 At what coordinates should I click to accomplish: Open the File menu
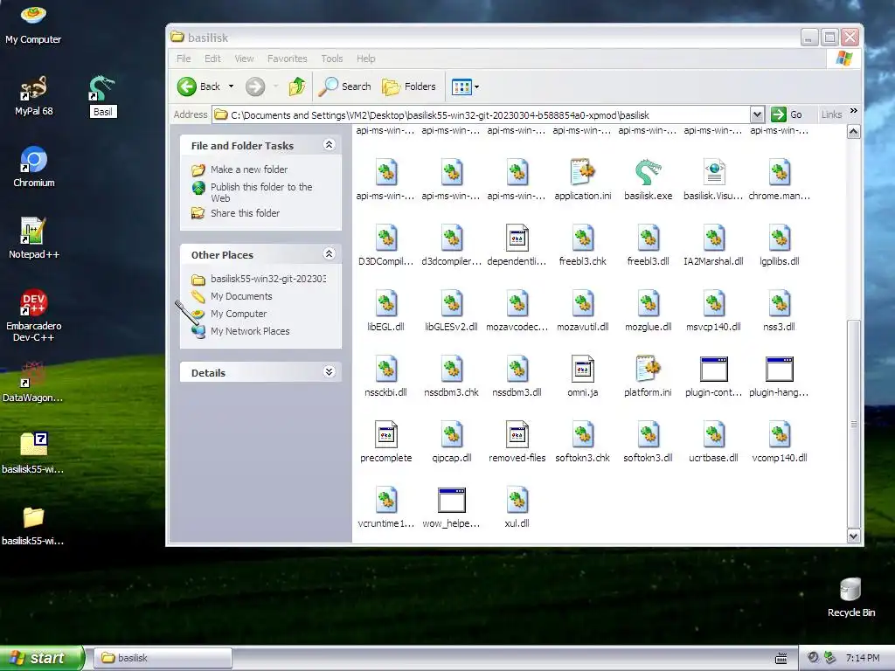click(x=184, y=59)
